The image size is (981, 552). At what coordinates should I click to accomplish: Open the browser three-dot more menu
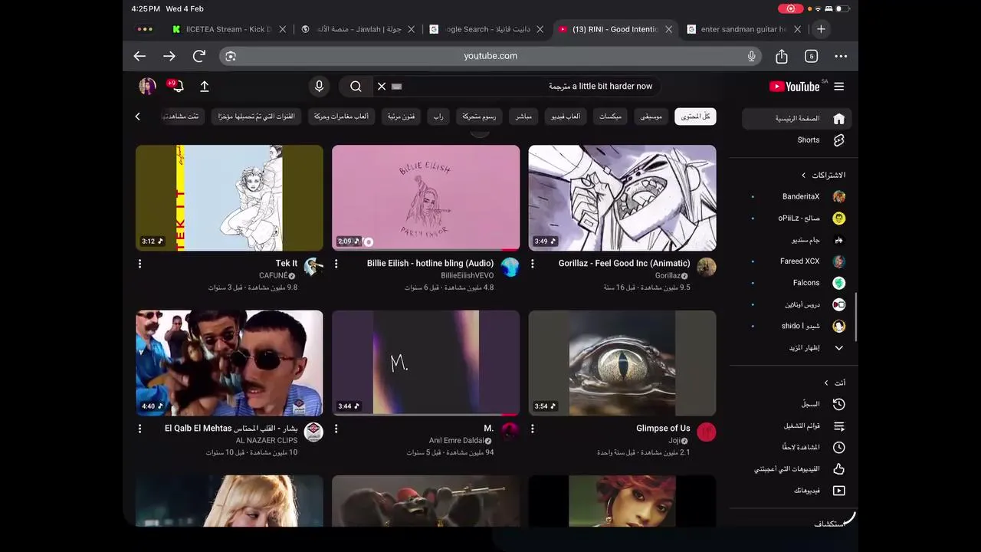[841, 56]
